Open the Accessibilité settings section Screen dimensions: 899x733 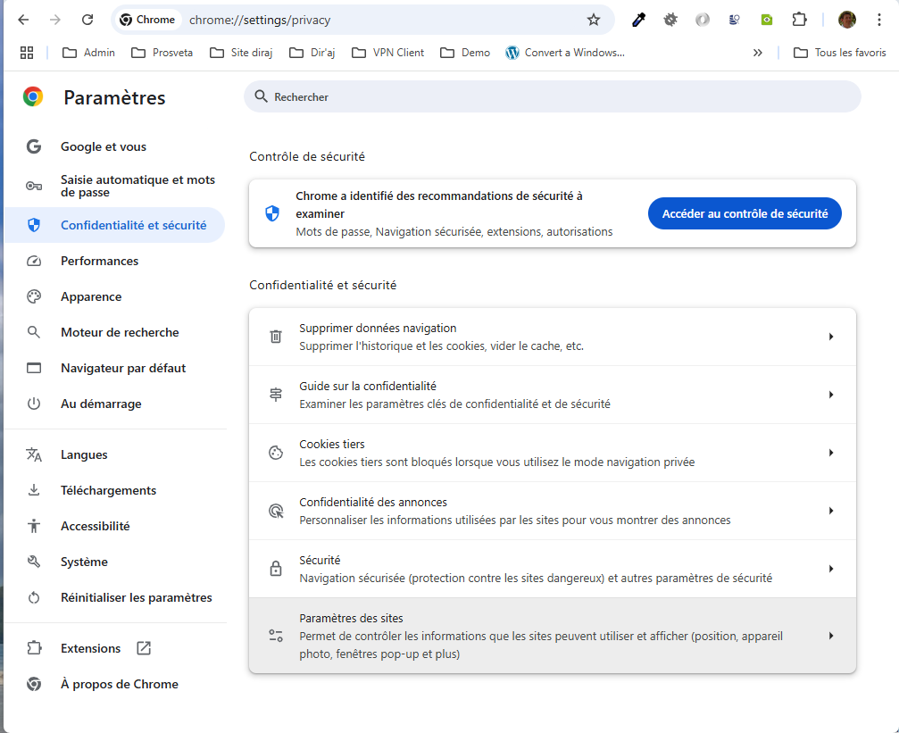click(x=114, y=526)
